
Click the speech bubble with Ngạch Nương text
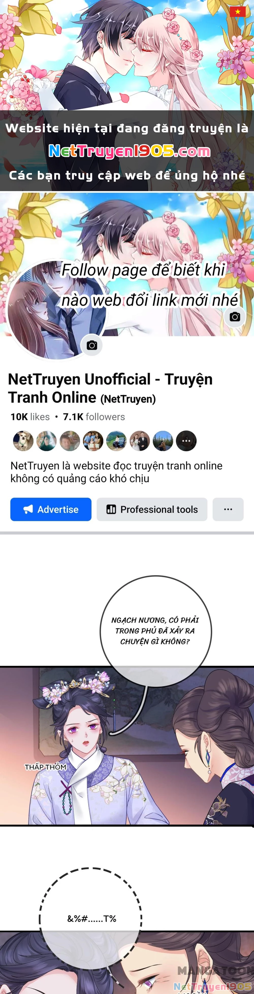(155, 631)
